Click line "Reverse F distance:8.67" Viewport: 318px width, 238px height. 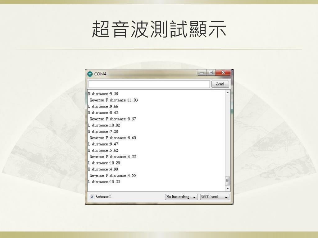coord(113,119)
